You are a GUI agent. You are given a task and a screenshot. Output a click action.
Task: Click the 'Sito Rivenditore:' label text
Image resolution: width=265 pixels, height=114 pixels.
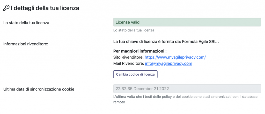point(129,58)
